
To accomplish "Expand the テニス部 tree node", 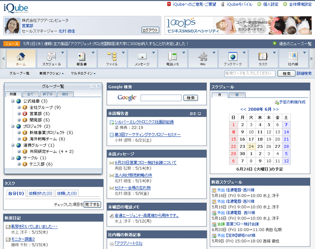I will point(19,164).
